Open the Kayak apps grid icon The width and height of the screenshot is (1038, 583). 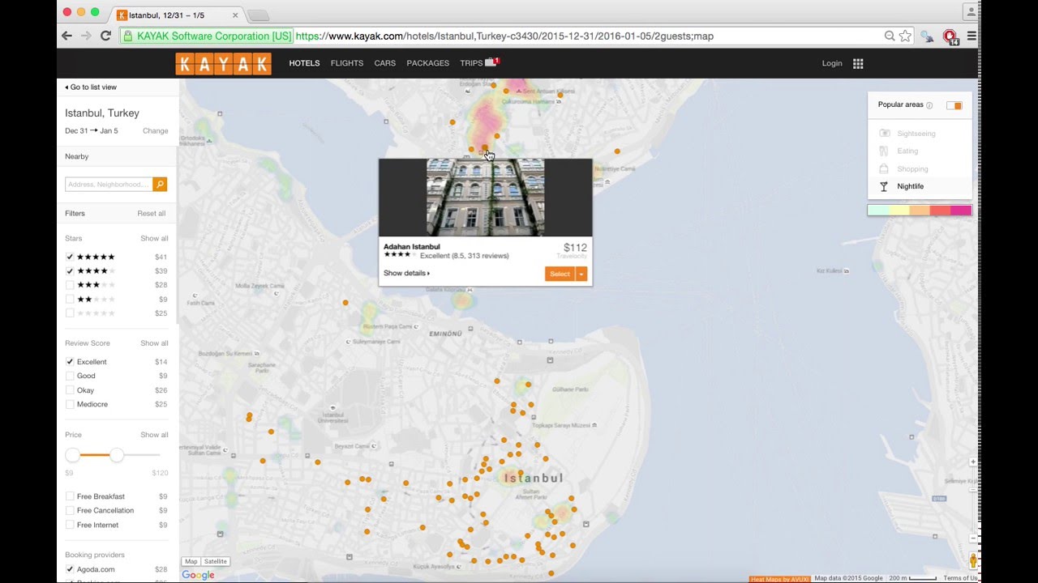pyautogui.click(x=858, y=63)
